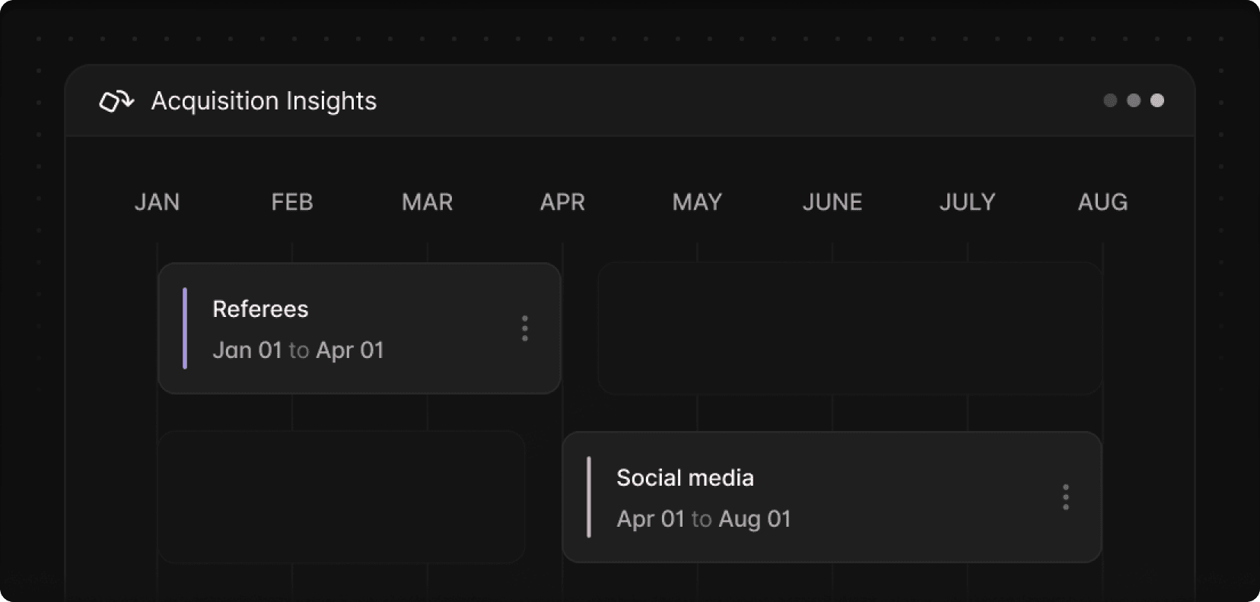This screenshot has height=602, width=1260.
Task: Jump to the JULY month marker
Action: click(x=967, y=202)
